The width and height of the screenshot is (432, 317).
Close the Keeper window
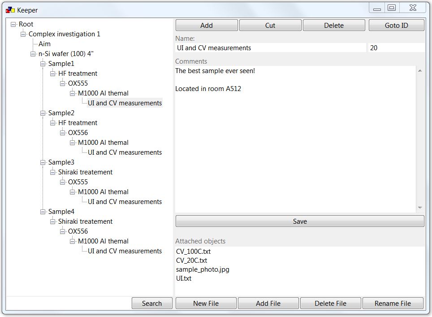[x=413, y=8]
